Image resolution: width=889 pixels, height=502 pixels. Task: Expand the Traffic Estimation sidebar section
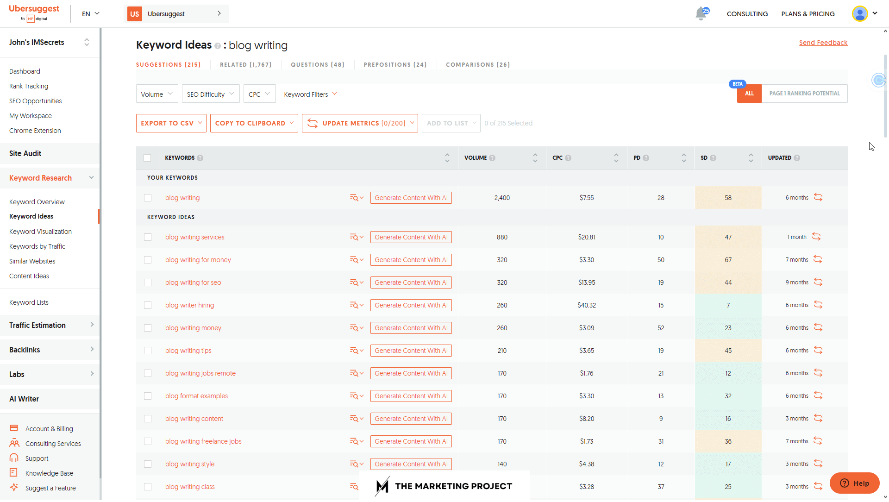coord(50,325)
